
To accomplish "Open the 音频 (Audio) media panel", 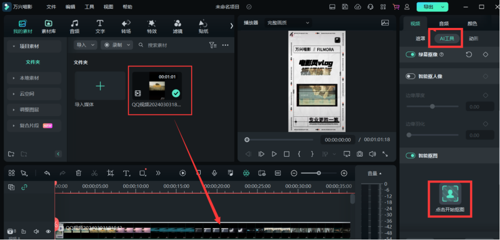I will (x=74, y=27).
